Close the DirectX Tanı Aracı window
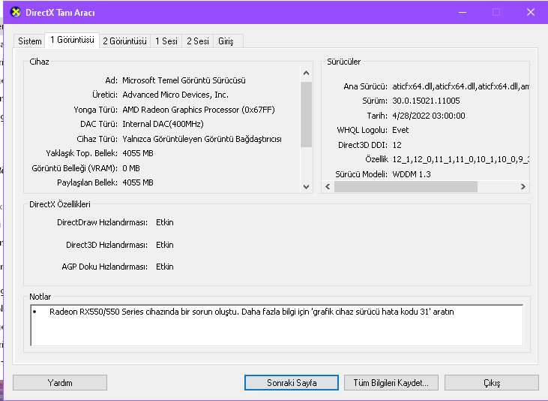 pos(531,12)
